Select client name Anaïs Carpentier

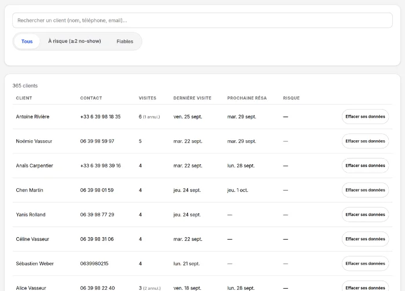coord(34,166)
